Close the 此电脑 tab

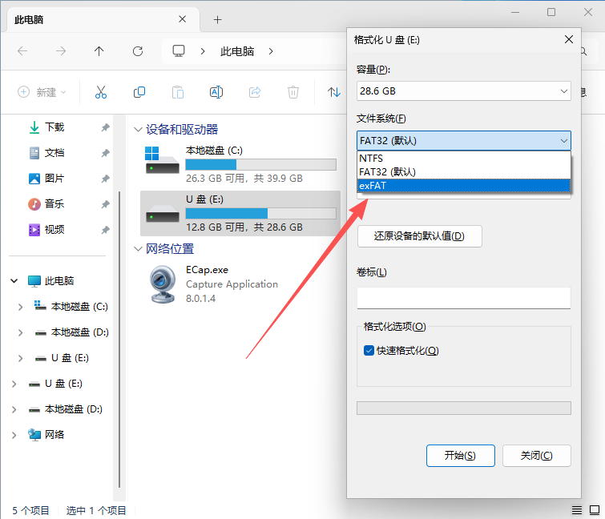point(183,19)
